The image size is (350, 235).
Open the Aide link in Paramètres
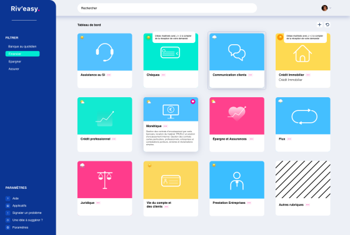tap(16, 198)
